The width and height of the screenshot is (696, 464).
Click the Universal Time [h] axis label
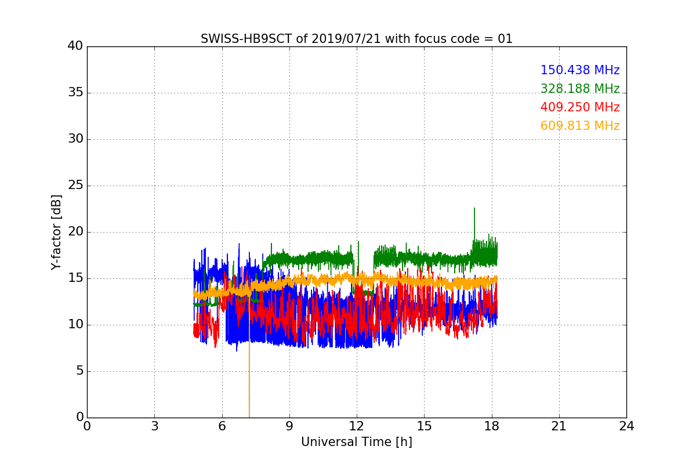pyautogui.click(x=356, y=442)
